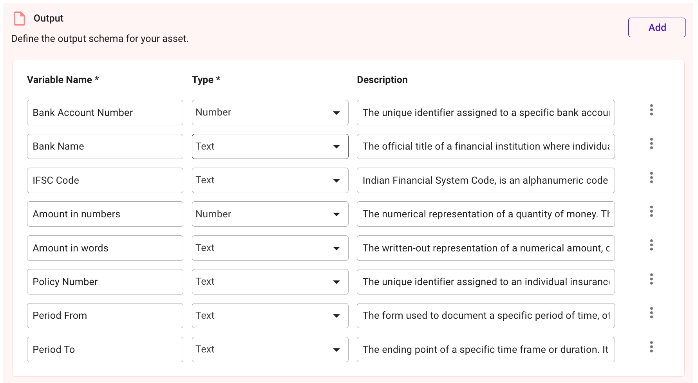Open Type dropdown for Amount in words

270,248
